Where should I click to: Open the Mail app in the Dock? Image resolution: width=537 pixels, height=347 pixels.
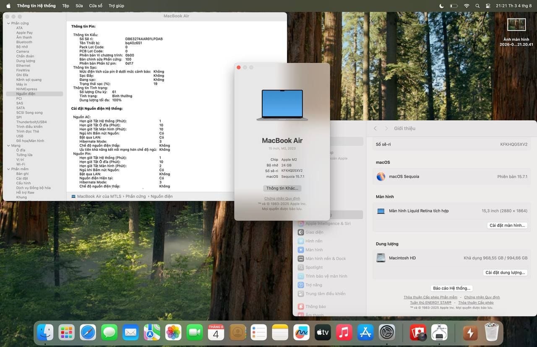click(131, 333)
